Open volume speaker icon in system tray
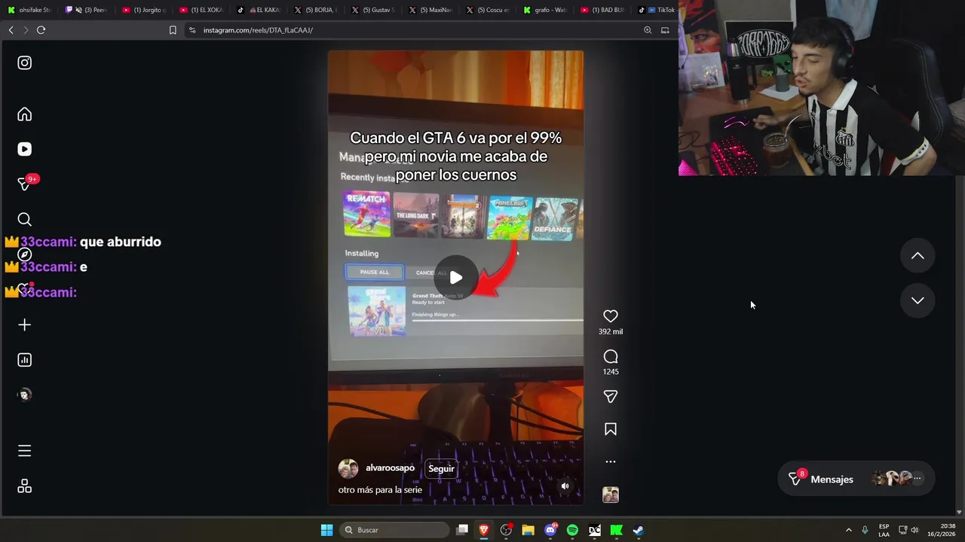The image size is (965, 542). coord(914,530)
